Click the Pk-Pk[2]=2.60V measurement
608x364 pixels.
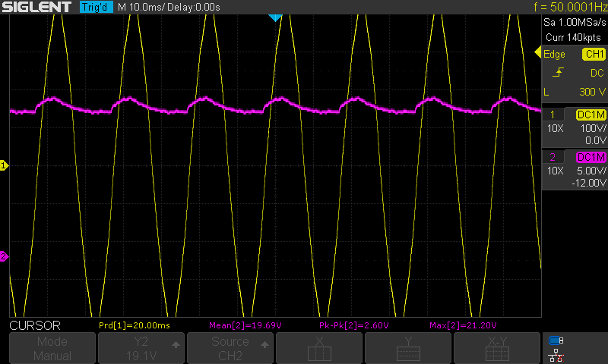pos(353,325)
